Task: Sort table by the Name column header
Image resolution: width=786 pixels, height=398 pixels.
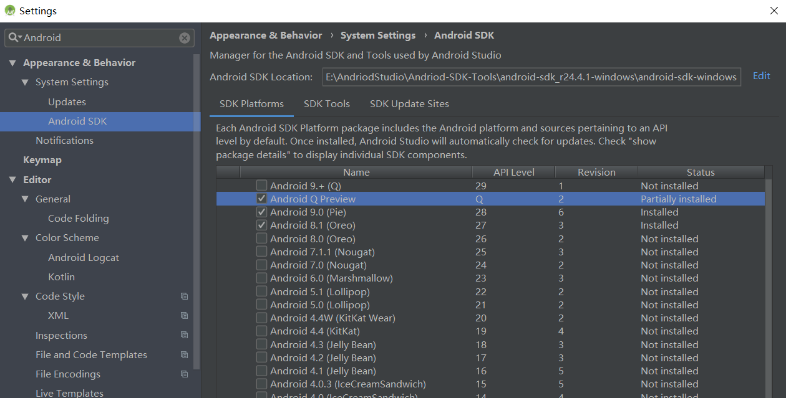Action: [356, 173]
